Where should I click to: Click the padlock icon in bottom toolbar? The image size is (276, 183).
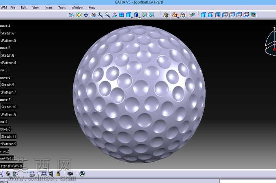pyautogui.click(x=7, y=174)
